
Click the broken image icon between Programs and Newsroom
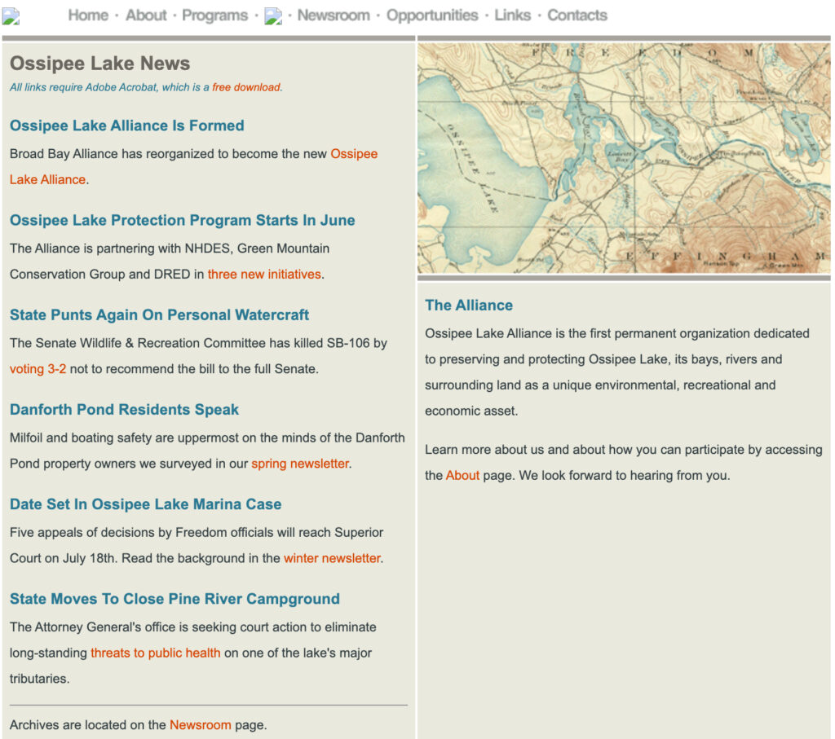[x=273, y=15]
